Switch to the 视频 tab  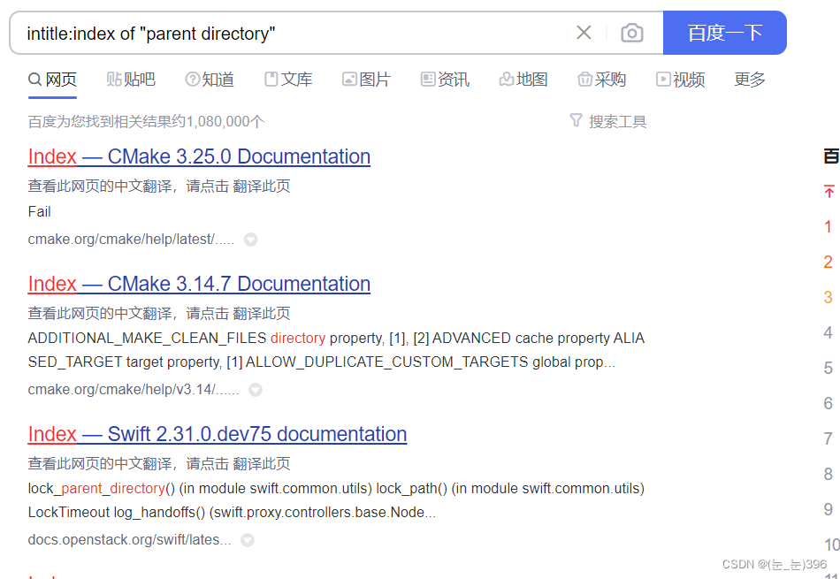[x=680, y=80]
